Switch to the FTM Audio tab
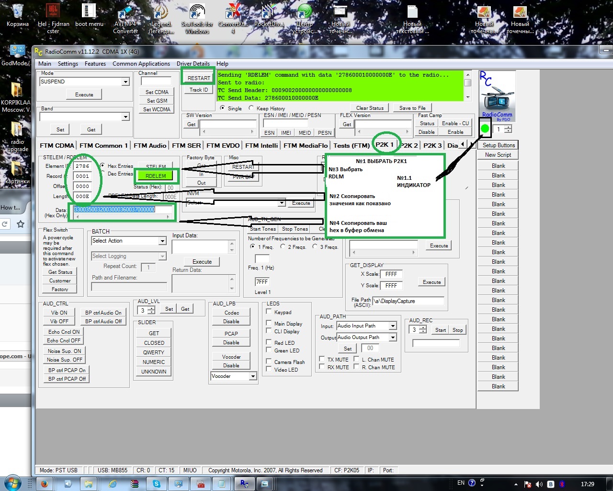613x491 pixels. [x=150, y=145]
